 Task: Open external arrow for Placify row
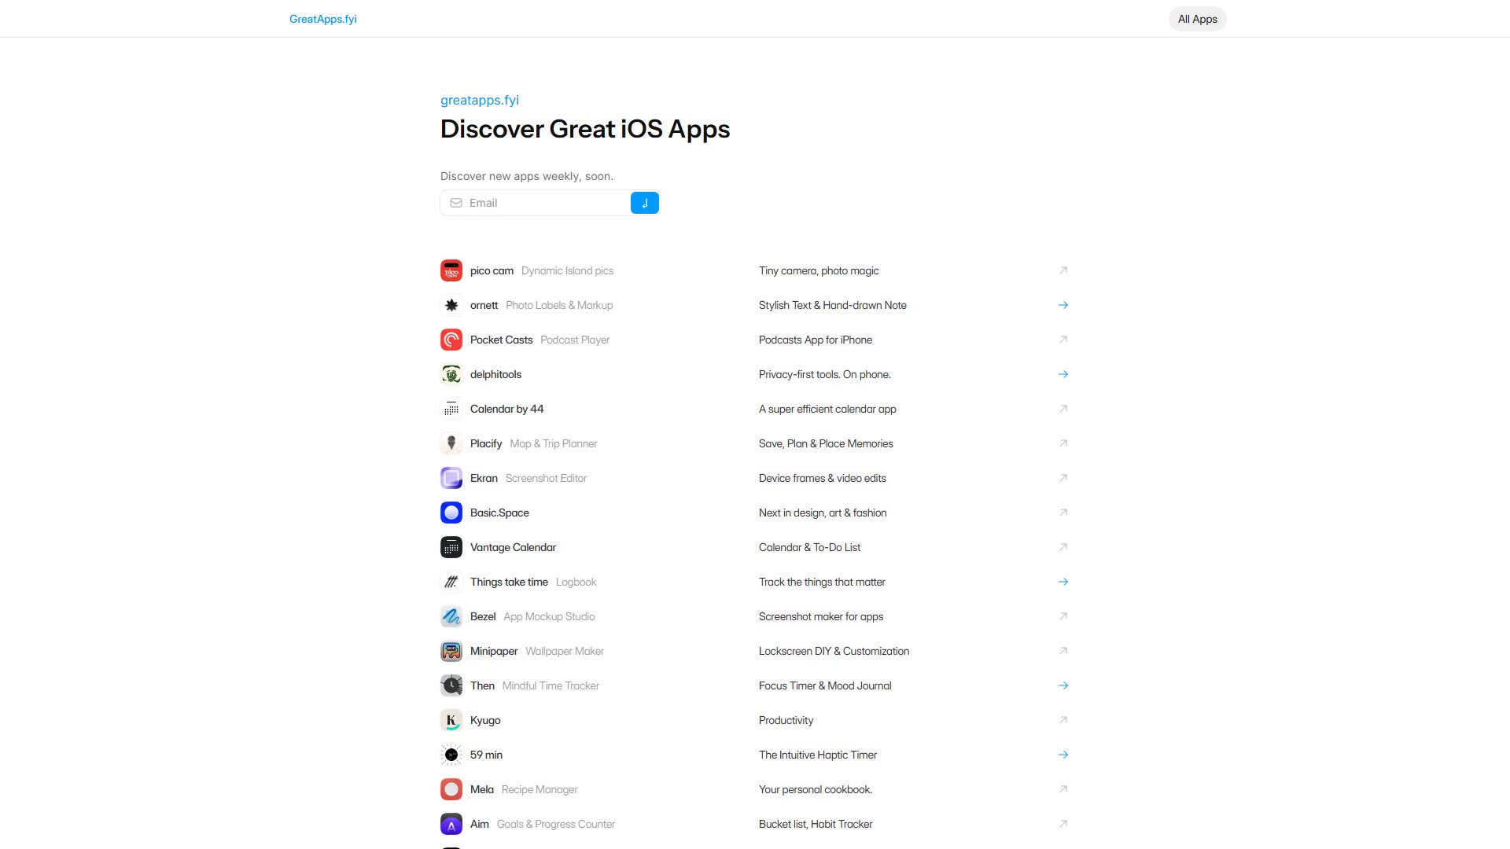[1063, 443]
